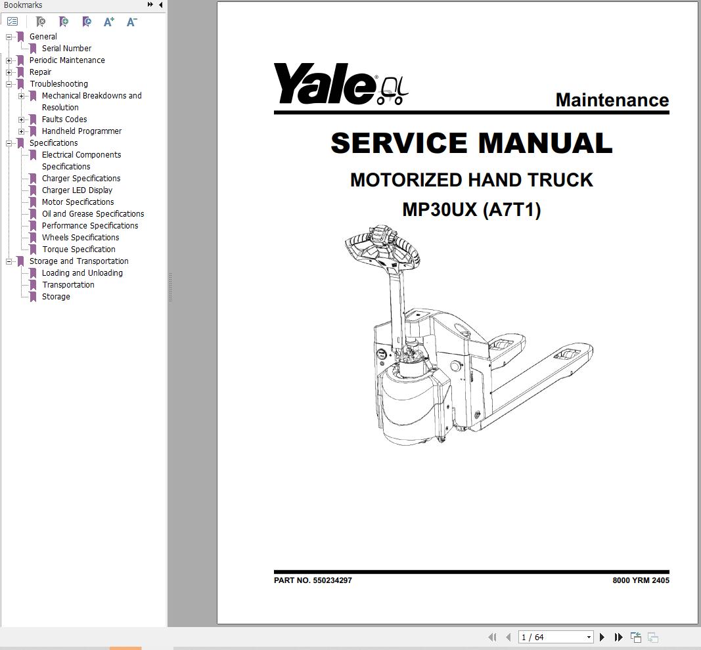Open the page number dropdown

pos(589,637)
